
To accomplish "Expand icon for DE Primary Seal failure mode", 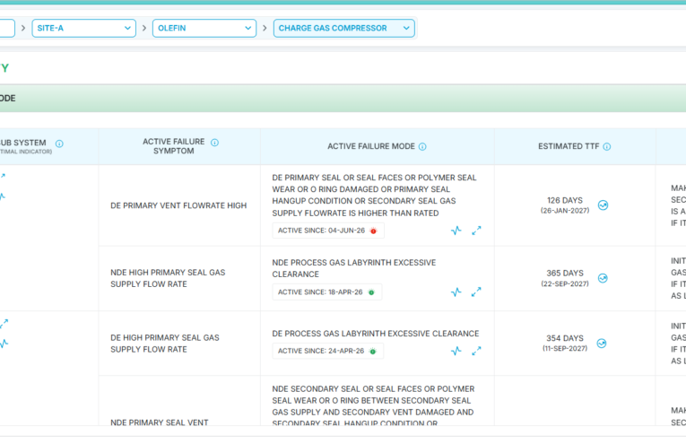I will click(x=476, y=231).
